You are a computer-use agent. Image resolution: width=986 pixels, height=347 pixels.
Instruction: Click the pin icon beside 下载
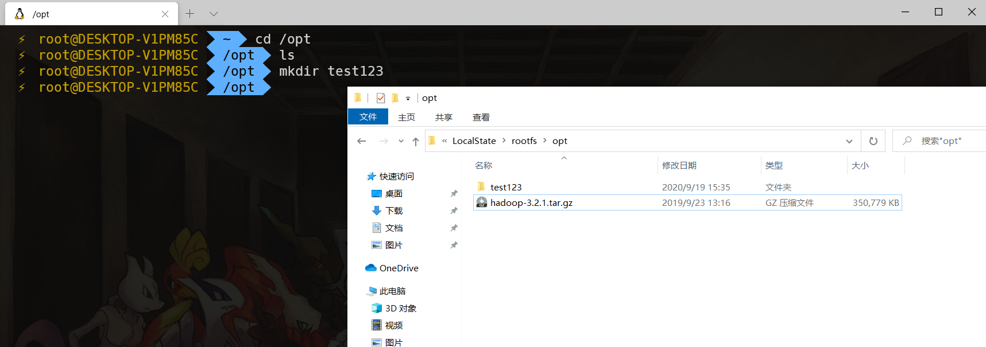point(454,210)
